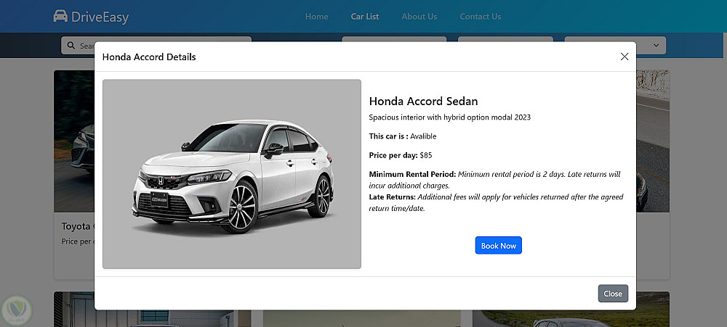Click the DriveEasy car logo icon
The width and height of the screenshot is (727, 327).
click(60, 16)
